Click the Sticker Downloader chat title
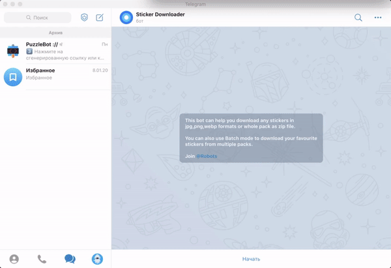This screenshot has width=391, height=268. [x=160, y=14]
